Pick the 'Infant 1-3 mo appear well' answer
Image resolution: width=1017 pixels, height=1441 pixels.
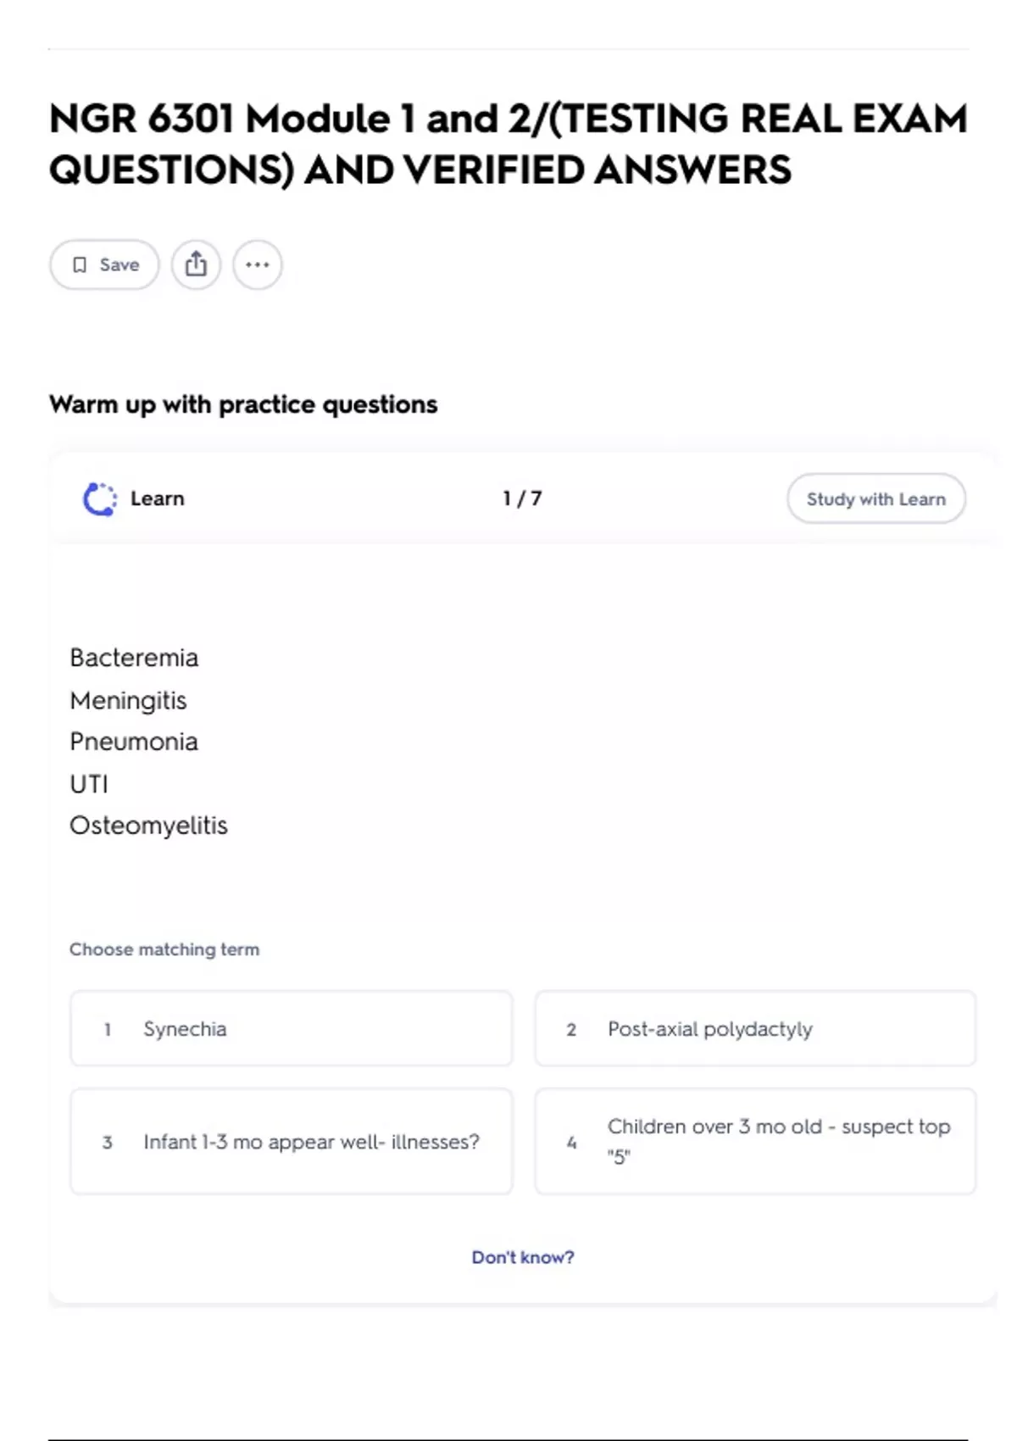coord(291,1141)
